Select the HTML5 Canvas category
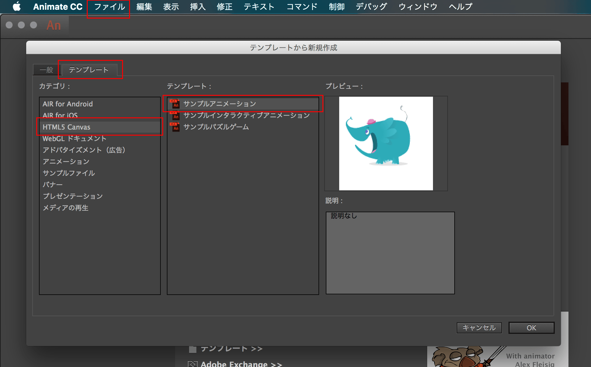This screenshot has width=591, height=367. 100,127
